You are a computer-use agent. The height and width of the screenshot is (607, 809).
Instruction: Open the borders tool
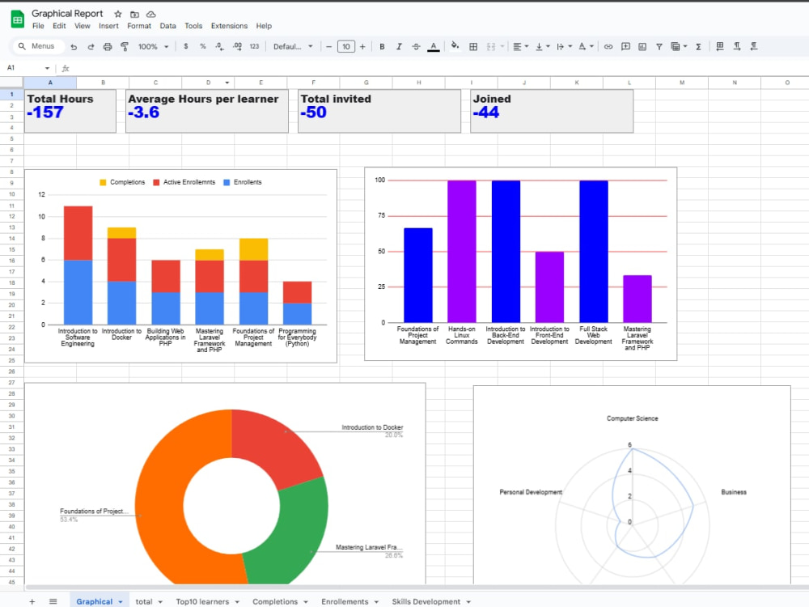click(473, 46)
